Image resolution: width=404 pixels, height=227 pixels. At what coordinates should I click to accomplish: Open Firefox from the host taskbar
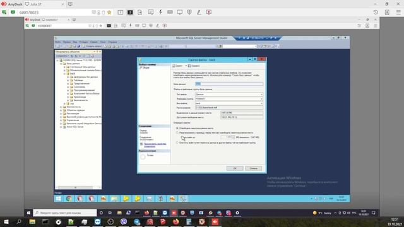[176, 222]
